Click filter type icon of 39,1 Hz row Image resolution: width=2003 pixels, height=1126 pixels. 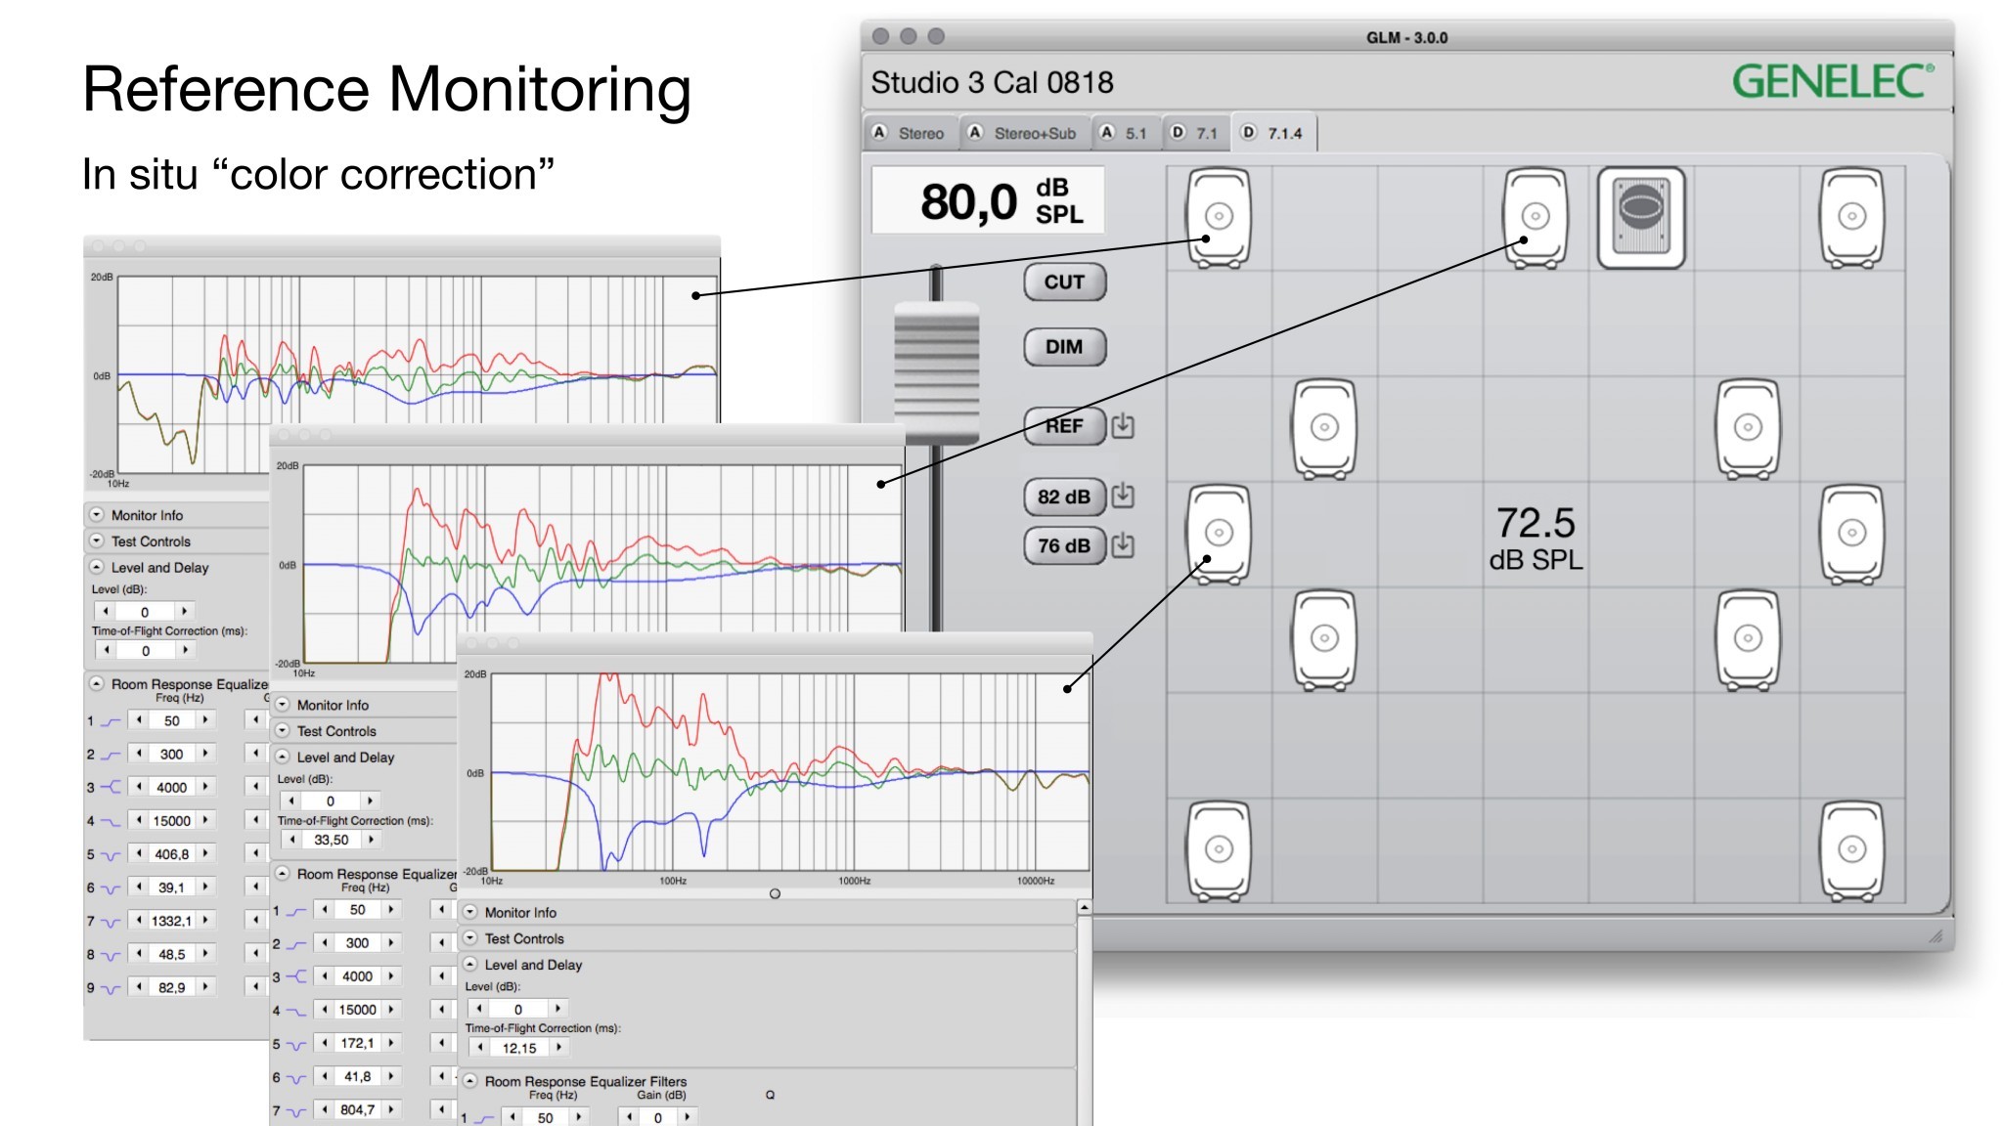click(111, 888)
